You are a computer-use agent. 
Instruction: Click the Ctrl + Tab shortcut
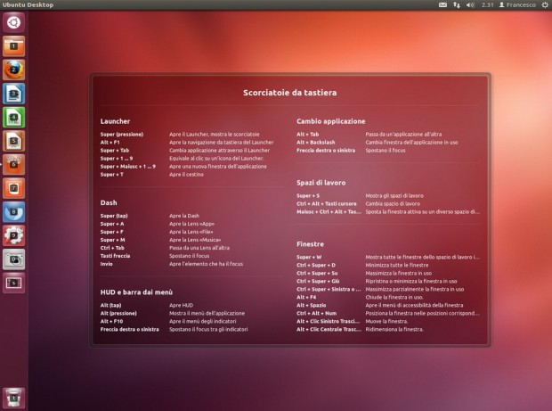point(112,248)
